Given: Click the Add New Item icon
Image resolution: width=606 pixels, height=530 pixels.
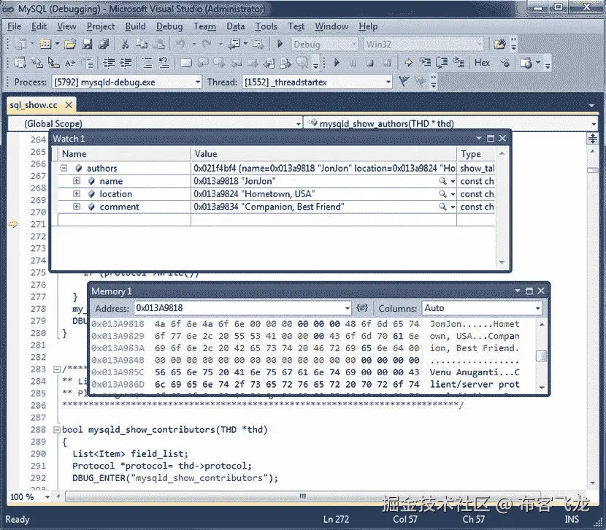Looking at the screenshot, I should (x=45, y=44).
